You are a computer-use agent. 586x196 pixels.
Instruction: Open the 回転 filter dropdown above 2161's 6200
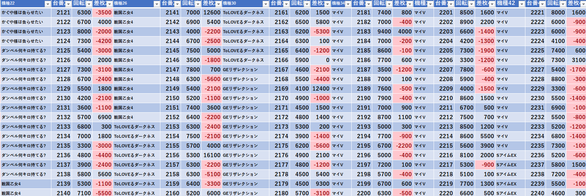[306, 4]
